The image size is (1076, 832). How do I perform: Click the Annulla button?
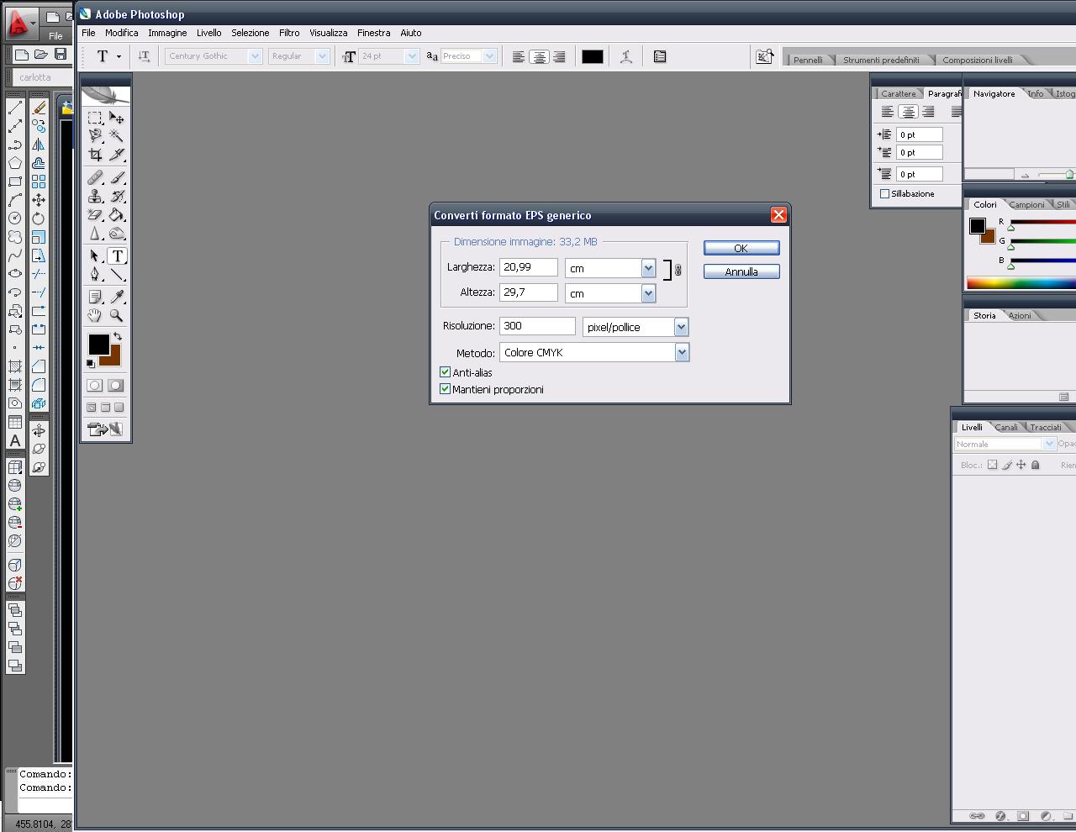point(741,271)
